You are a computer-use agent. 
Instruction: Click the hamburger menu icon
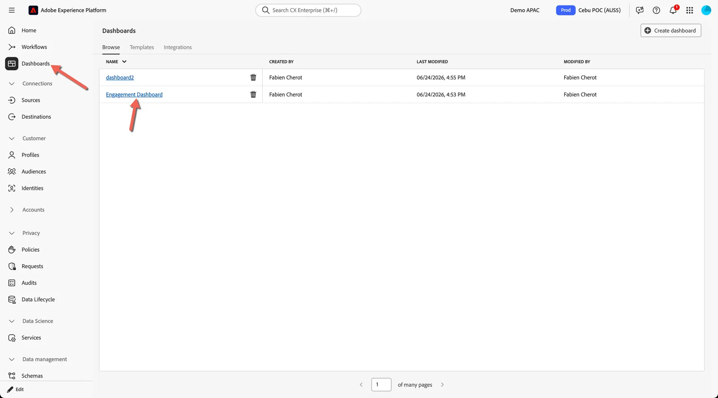click(12, 10)
